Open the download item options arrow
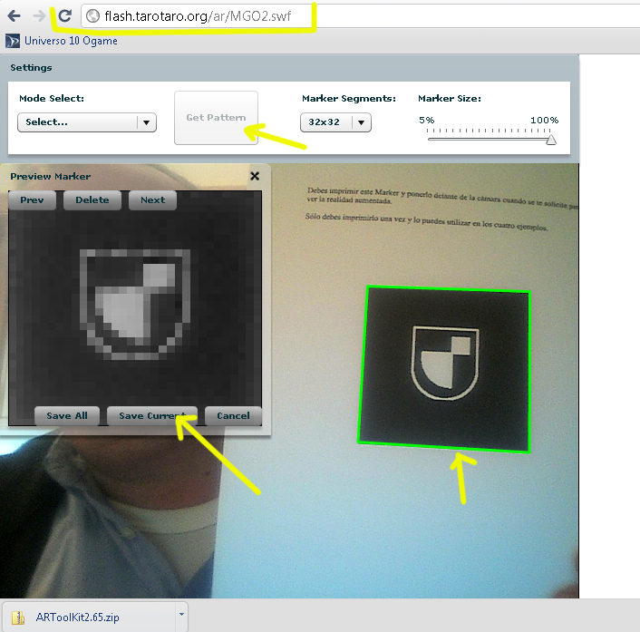Image resolution: width=640 pixels, height=632 pixels. pyautogui.click(x=181, y=614)
